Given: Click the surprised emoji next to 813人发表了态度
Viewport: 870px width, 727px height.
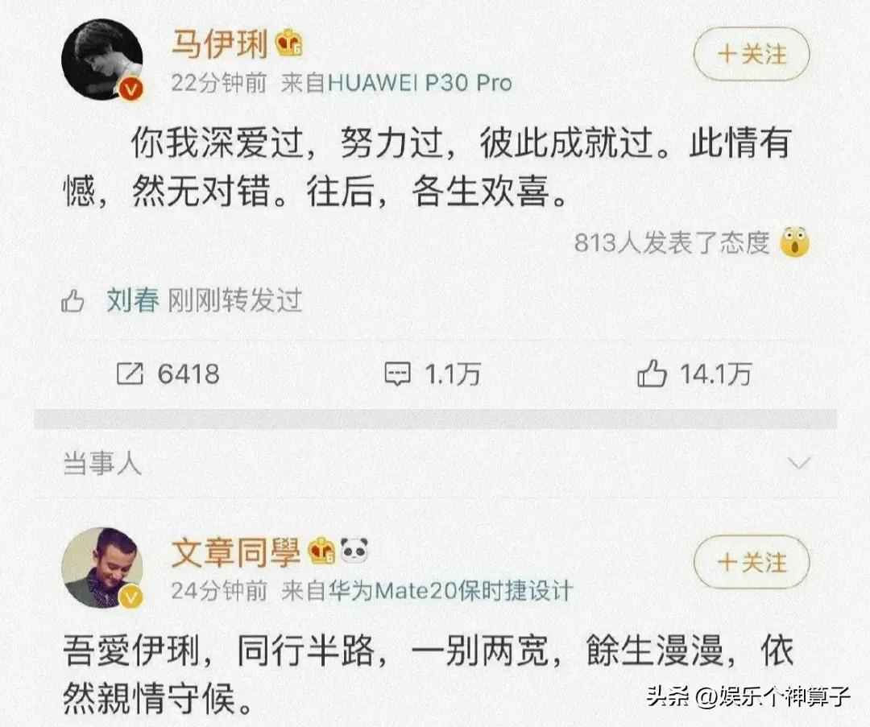Looking at the screenshot, I should 794,242.
